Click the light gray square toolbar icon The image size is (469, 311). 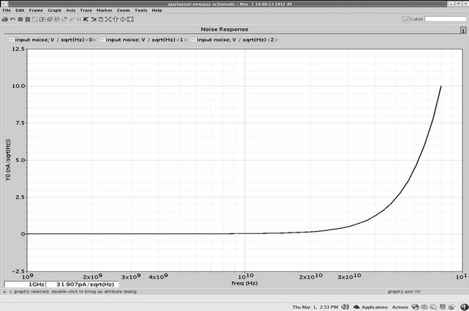(35, 19)
